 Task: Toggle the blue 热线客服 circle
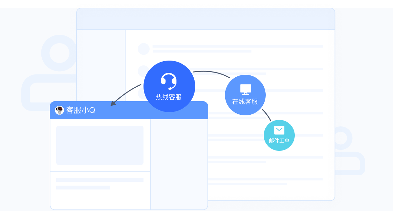point(169,86)
